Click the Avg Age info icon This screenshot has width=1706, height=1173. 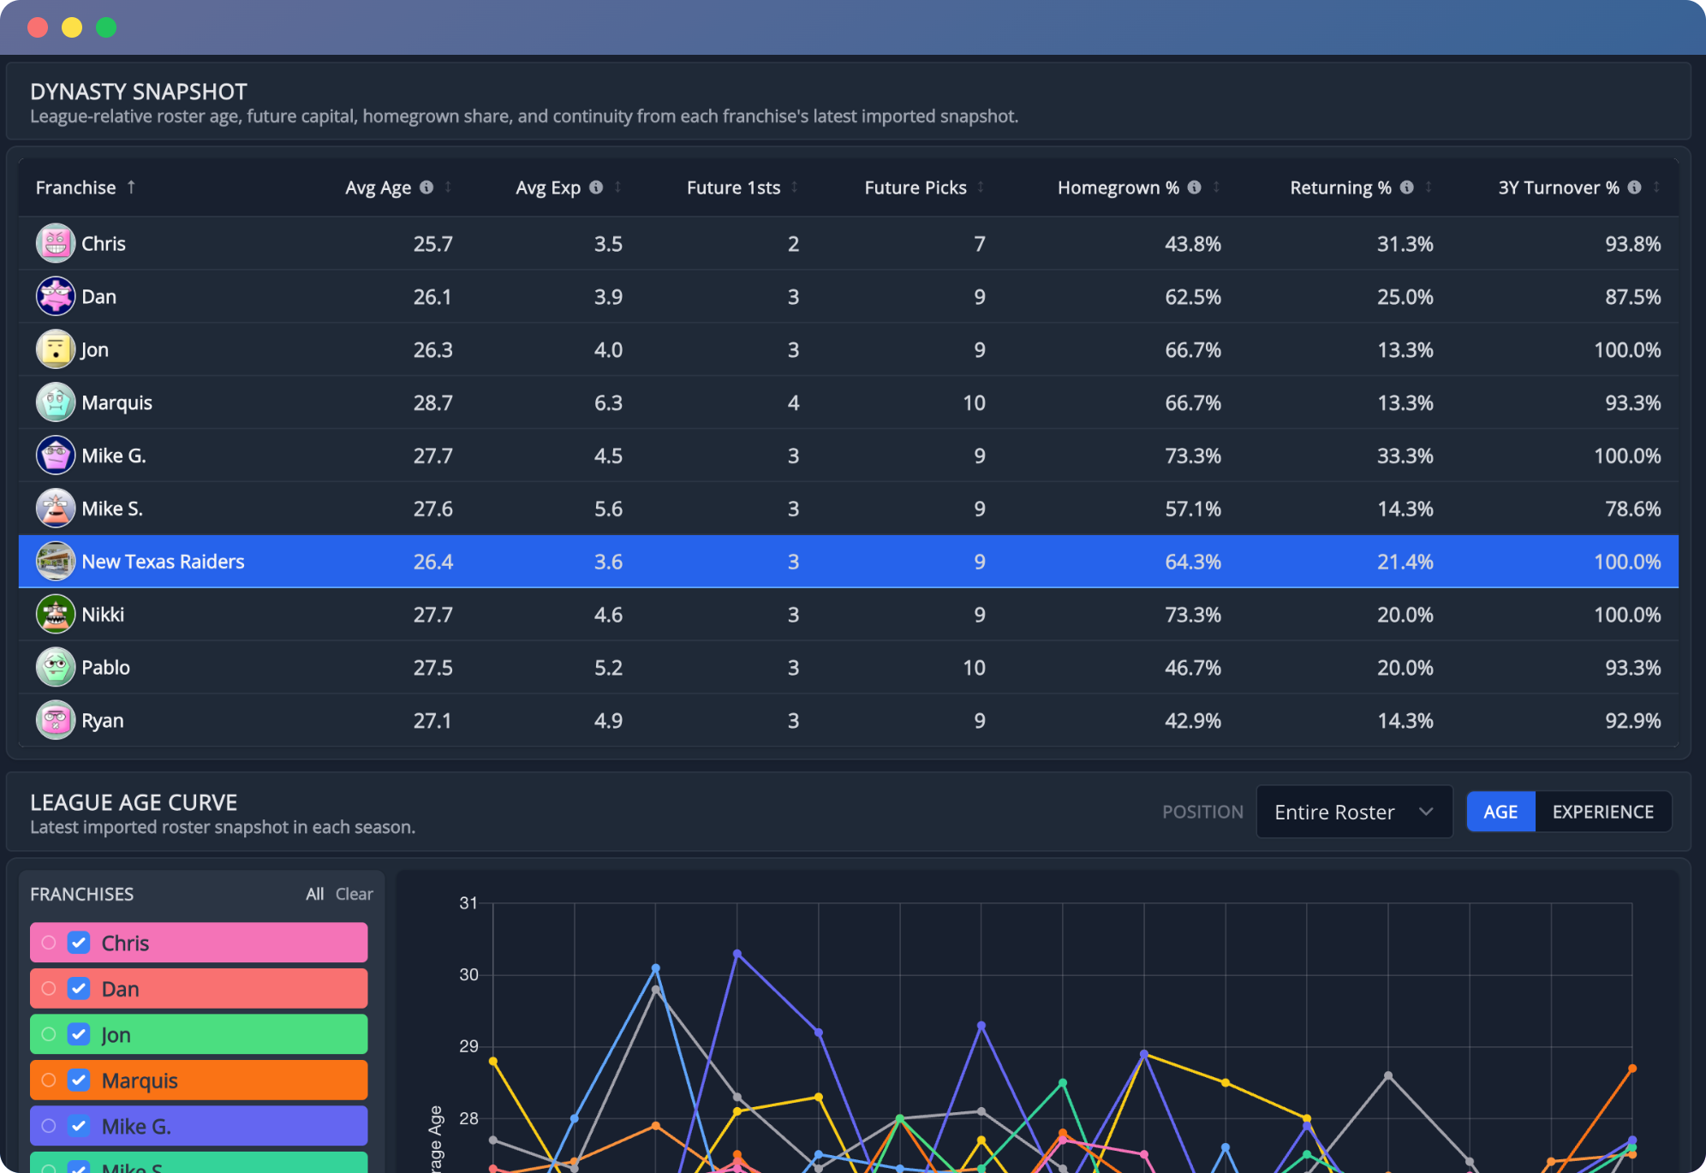[426, 188]
